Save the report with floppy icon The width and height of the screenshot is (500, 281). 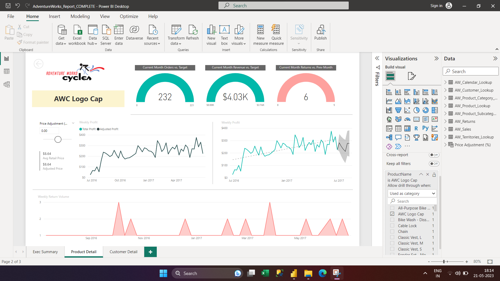pyautogui.click(x=8, y=6)
